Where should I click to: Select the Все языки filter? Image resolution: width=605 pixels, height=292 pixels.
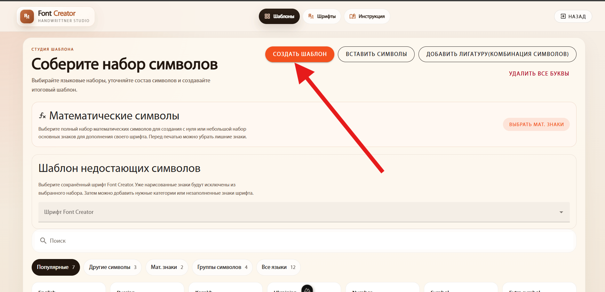click(x=278, y=267)
